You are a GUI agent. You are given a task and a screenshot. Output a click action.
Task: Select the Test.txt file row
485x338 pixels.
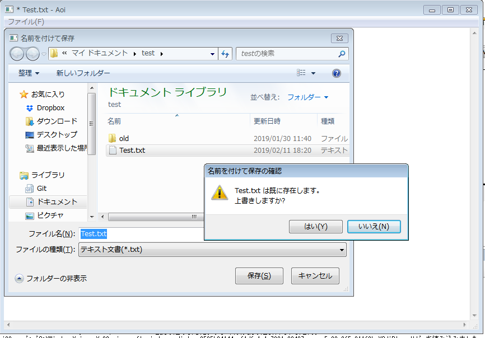tap(227, 150)
